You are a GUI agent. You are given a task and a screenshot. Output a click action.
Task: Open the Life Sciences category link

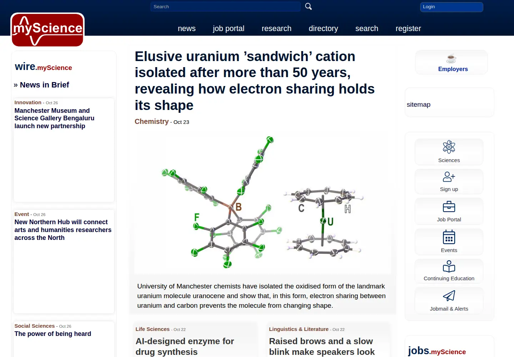(x=152, y=329)
